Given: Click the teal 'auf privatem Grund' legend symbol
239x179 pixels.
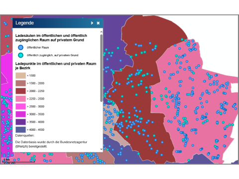Looking at the screenshot, I should pyautogui.click(x=20, y=55).
